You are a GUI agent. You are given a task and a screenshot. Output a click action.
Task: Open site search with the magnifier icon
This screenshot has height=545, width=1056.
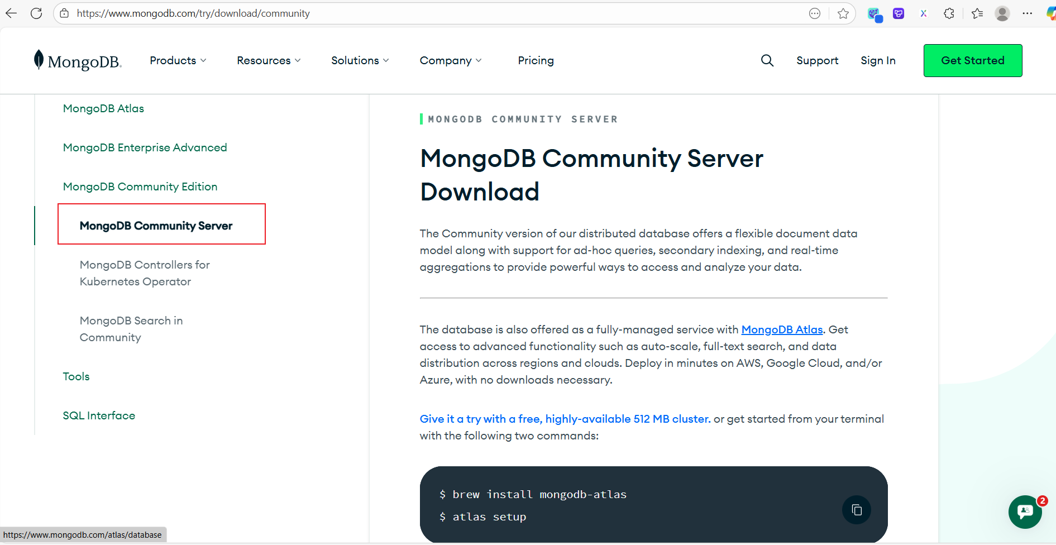(x=767, y=60)
